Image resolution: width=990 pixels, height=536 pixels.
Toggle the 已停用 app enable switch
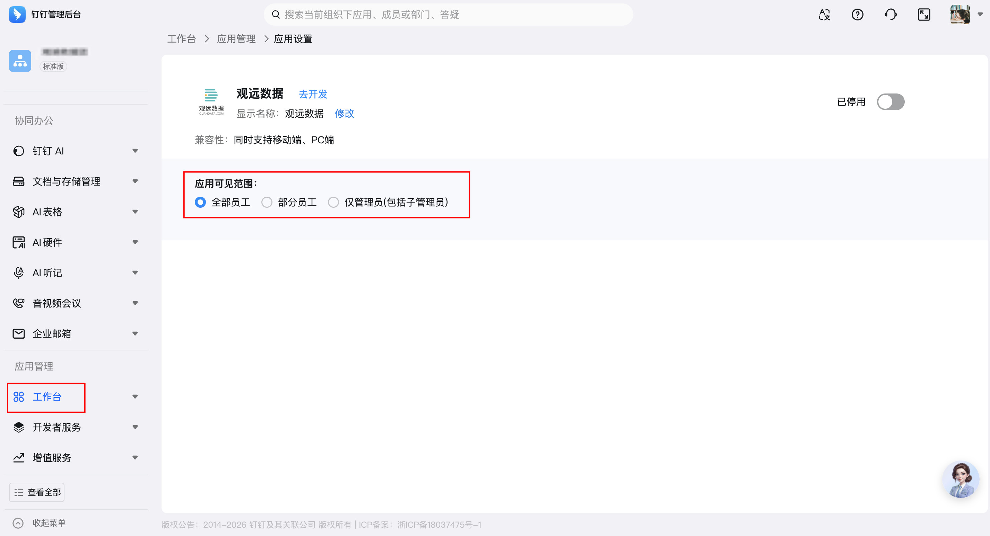coord(891,102)
